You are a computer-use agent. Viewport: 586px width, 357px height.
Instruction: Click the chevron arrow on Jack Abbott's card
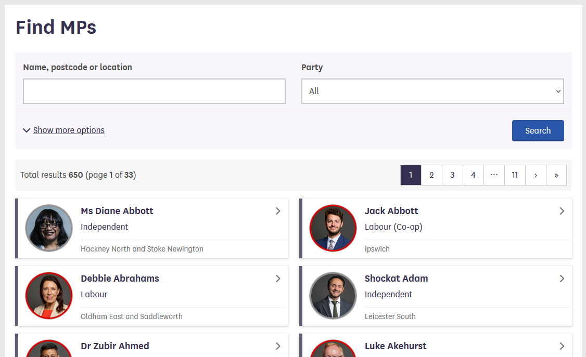tap(562, 211)
